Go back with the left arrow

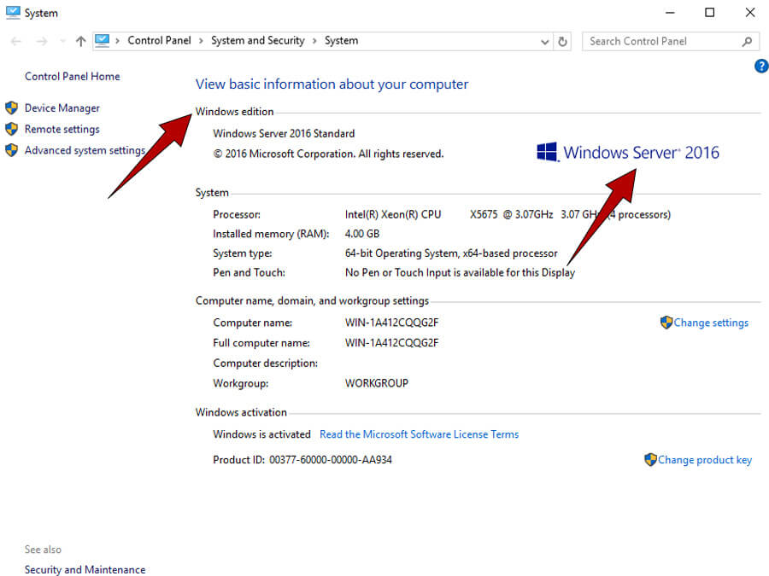(16, 42)
